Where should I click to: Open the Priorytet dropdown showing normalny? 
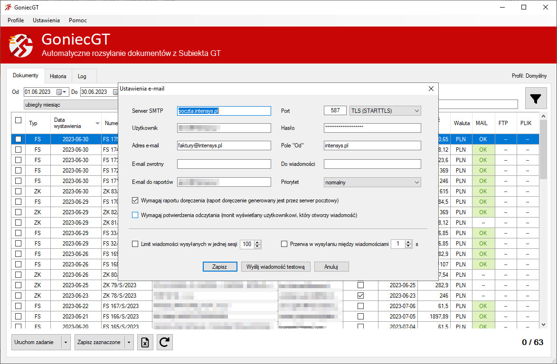point(372,182)
